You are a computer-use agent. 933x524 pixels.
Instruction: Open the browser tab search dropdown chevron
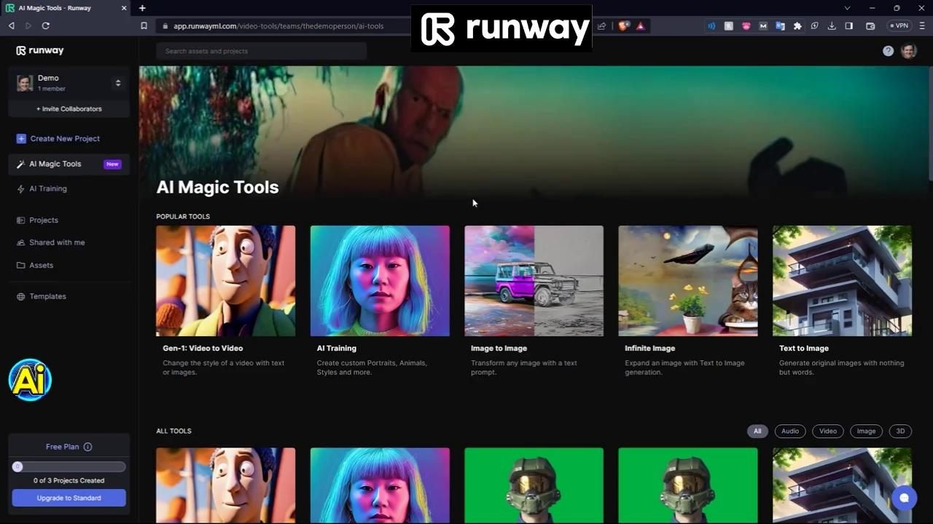click(847, 8)
